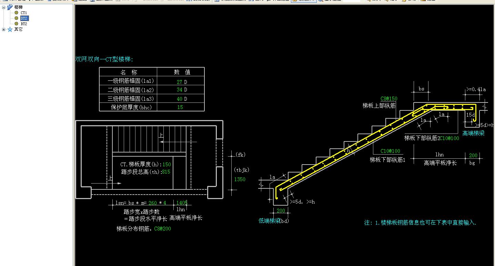
Task: Select BT2 in the stair tree
Action: (x=24, y=24)
